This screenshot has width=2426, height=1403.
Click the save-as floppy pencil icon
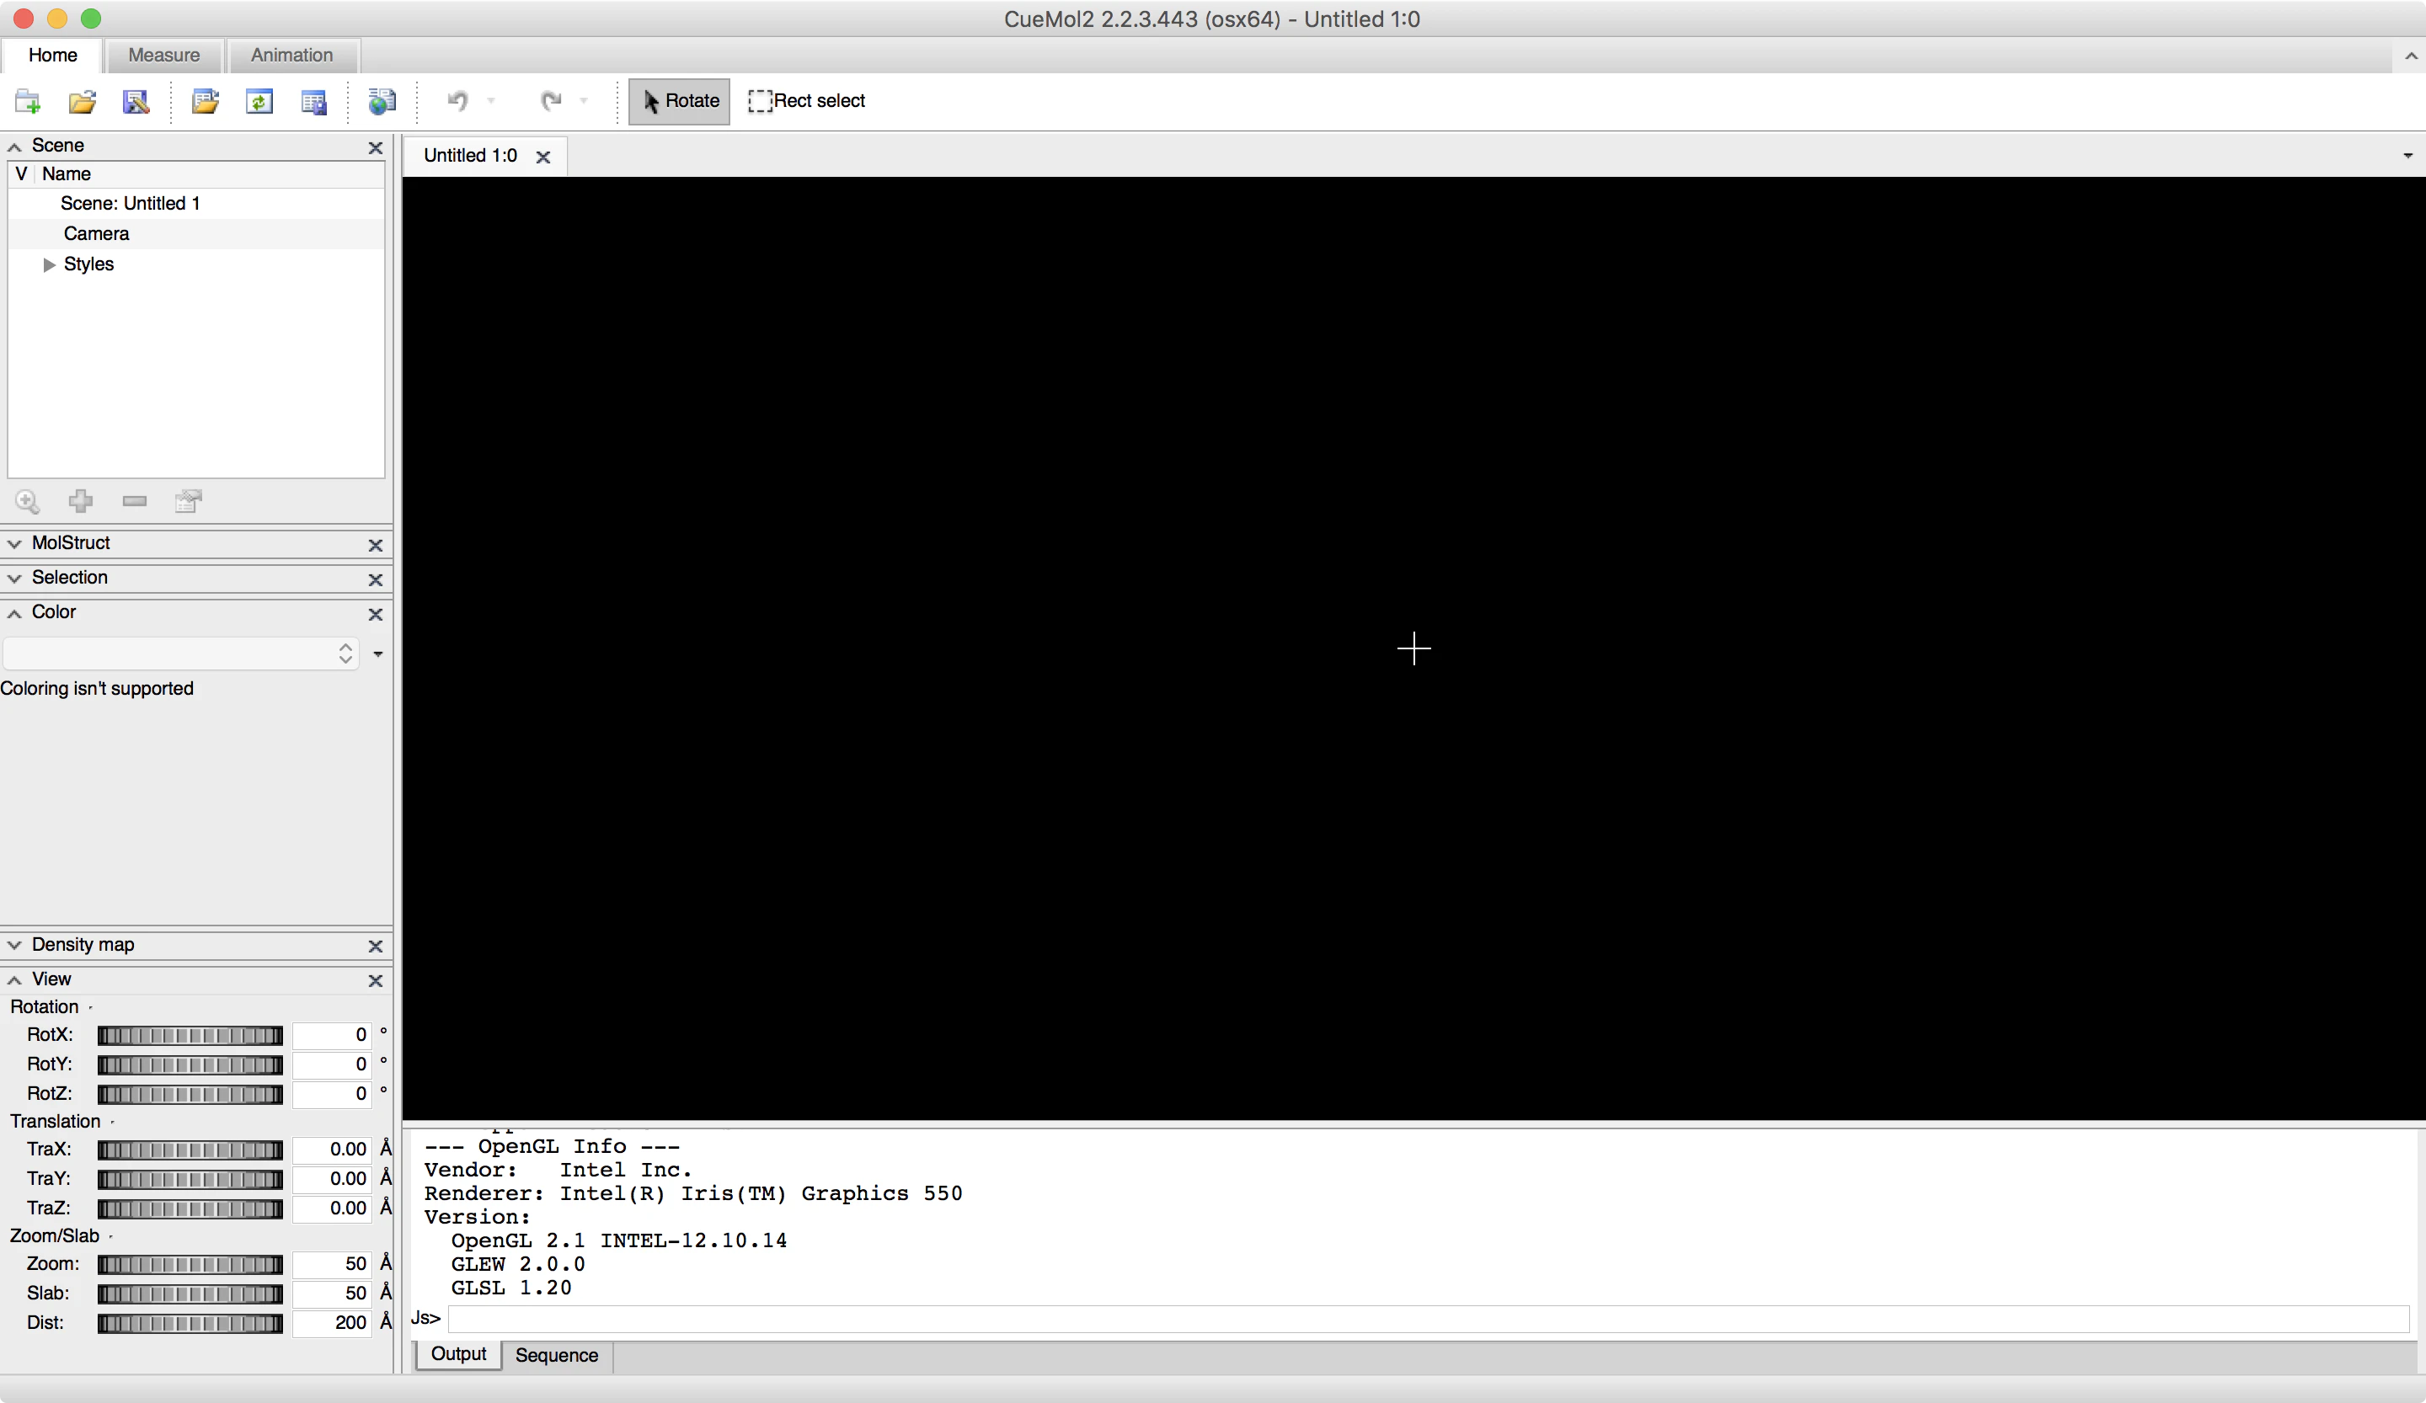pos(136,101)
